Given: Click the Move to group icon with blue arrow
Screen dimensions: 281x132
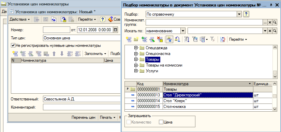Looking at the screenshot, I should [177, 39].
